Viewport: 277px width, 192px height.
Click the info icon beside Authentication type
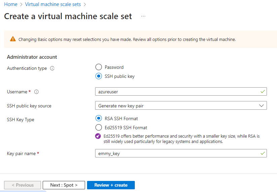[52, 68]
